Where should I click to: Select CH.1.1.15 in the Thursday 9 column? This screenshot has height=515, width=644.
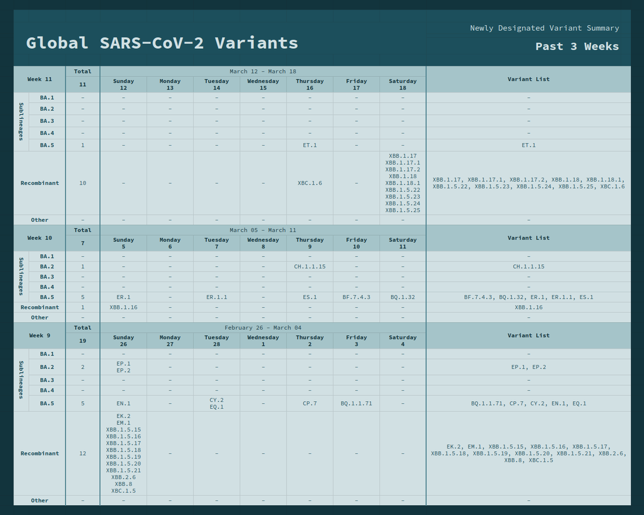310,266
